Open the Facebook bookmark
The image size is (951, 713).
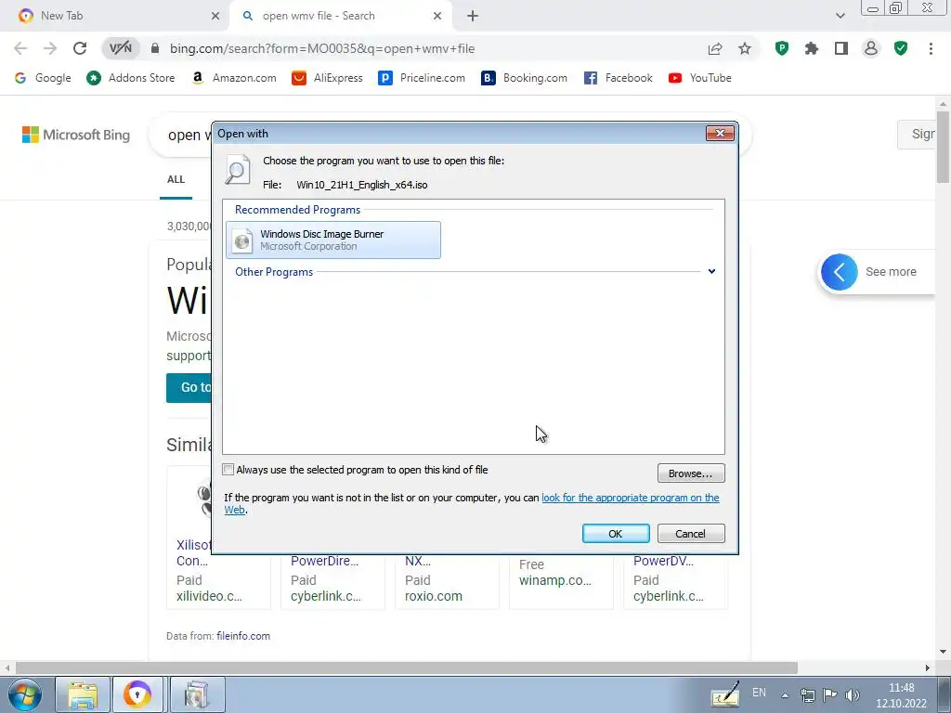(x=619, y=78)
